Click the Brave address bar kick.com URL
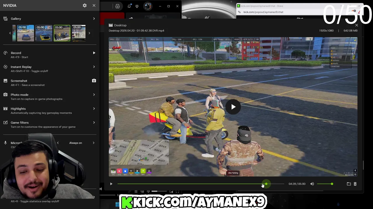This screenshot has height=209, width=373. pos(263,12)
